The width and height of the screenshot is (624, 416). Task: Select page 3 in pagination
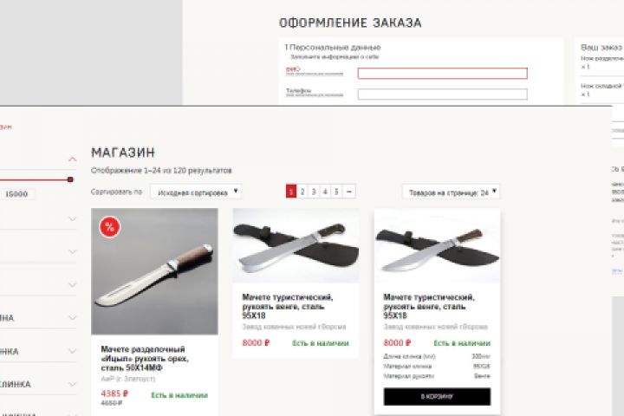click(x=314, y=192)
